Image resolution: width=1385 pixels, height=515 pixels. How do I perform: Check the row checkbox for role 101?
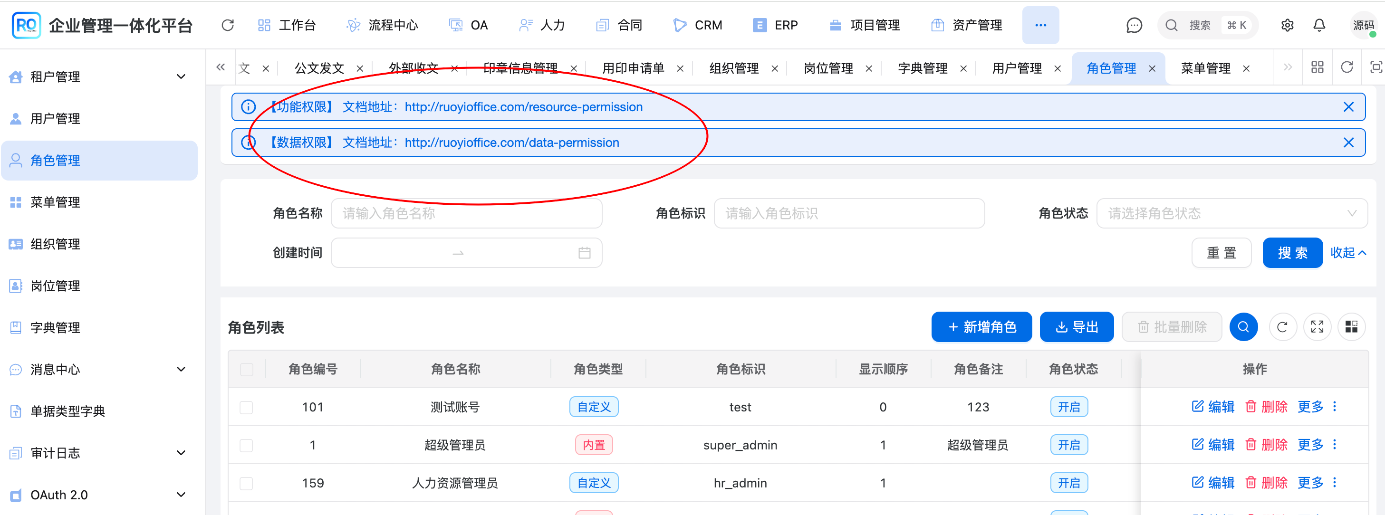[246, 408]
